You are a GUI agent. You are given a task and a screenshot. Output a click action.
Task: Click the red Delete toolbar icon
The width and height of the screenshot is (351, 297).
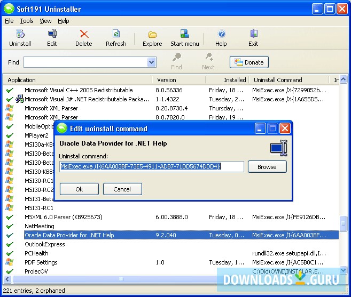pyautogui.click(x=84, y=34)
